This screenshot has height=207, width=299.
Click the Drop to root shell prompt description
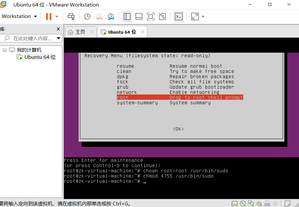[206, 97]
